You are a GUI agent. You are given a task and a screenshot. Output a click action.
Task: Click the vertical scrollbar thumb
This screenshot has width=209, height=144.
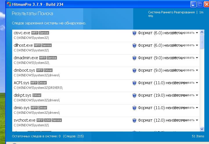202,42
